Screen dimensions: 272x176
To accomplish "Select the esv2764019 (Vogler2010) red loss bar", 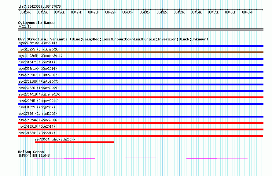I will point(141,97).
